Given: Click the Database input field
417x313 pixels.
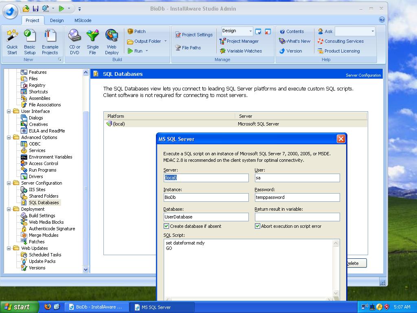Looking at the screenshot, I should tap(206, 217).
